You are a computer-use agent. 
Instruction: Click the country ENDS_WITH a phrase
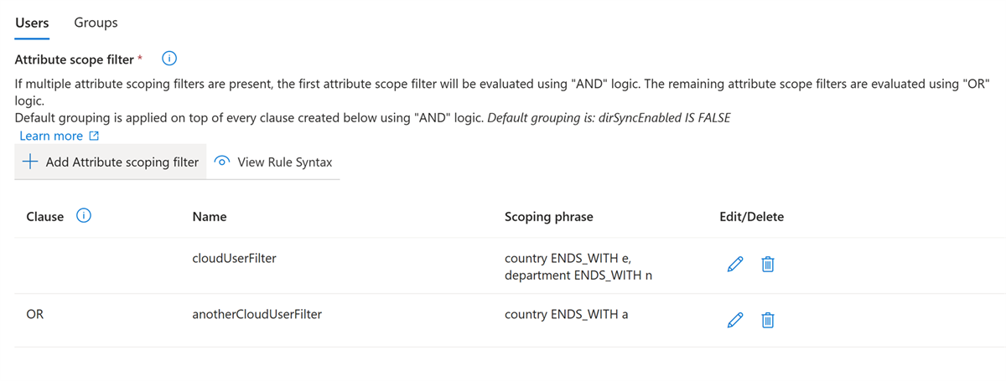click(x=567, y=314)
